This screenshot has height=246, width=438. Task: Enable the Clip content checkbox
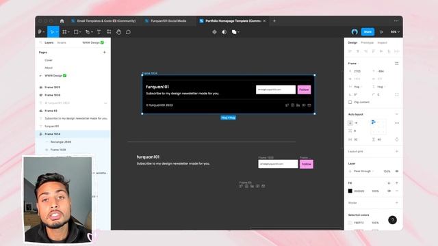[350, 102]
